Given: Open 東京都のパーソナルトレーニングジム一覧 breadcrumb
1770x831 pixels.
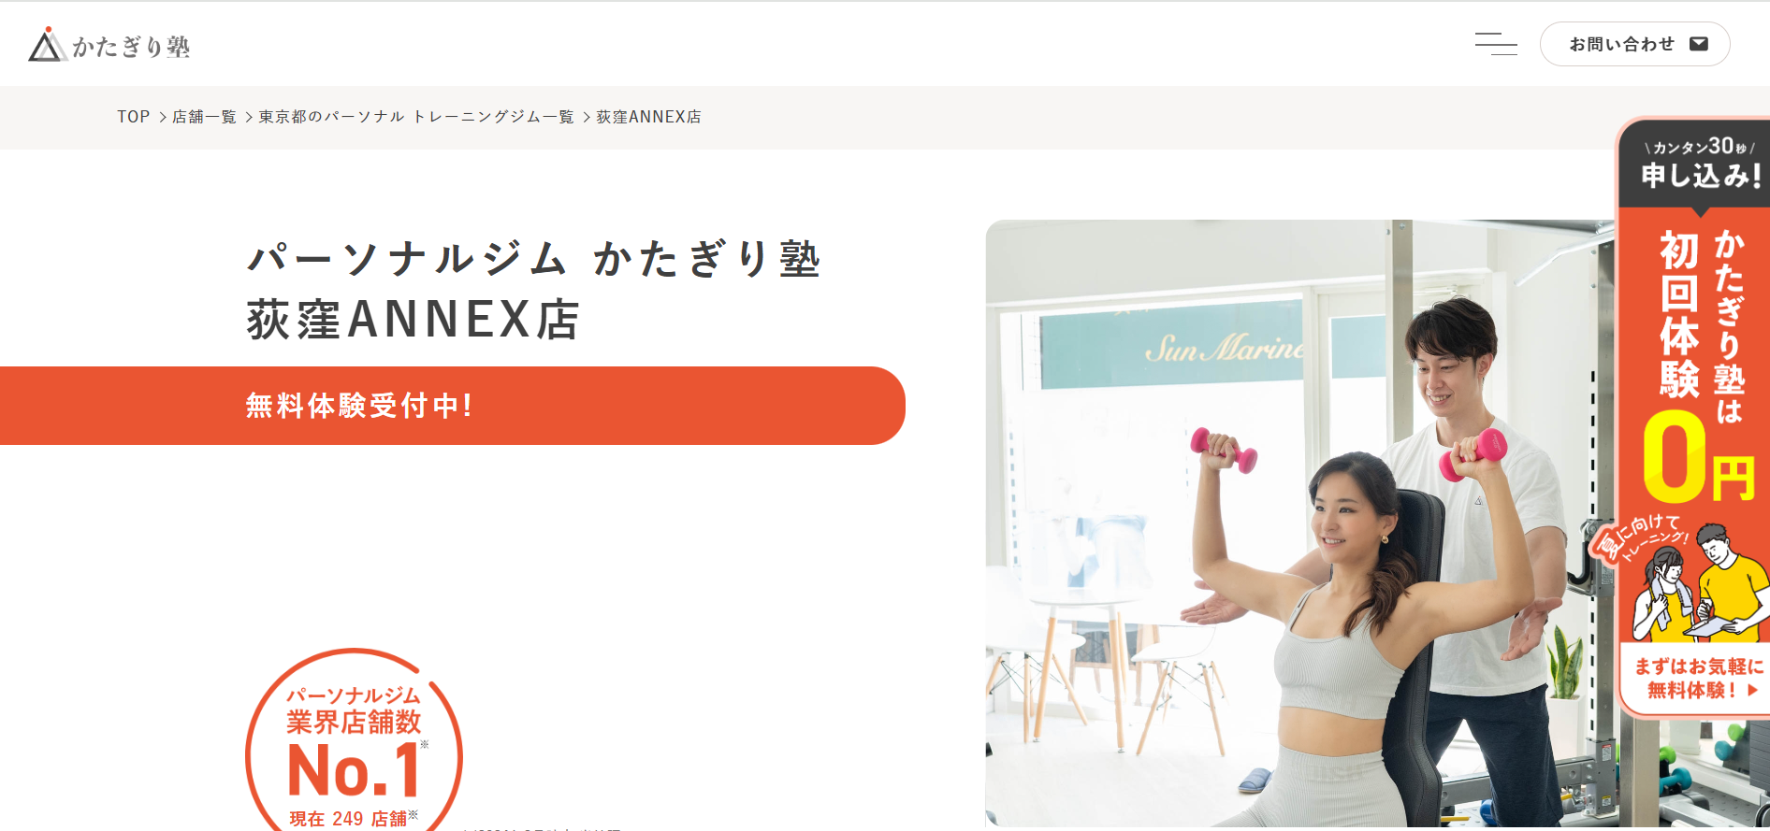Looking at the screenshot, I should coord(416,117).
